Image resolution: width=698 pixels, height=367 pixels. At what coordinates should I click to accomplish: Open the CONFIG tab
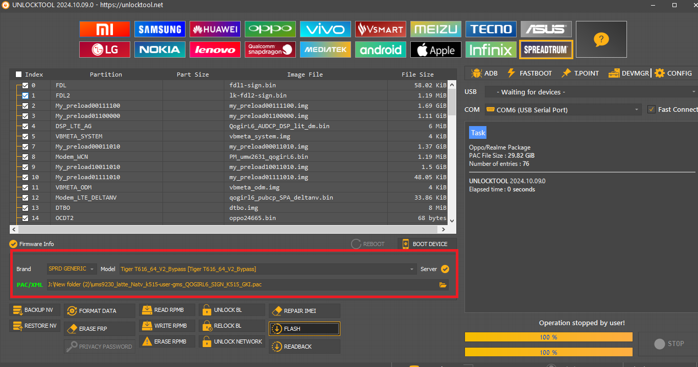click(x=673, y=74)
